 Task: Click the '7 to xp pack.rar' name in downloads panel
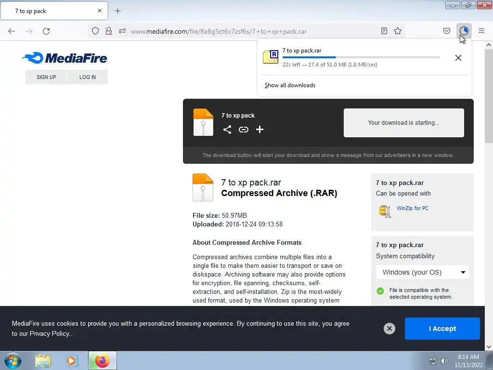(302, 51)
